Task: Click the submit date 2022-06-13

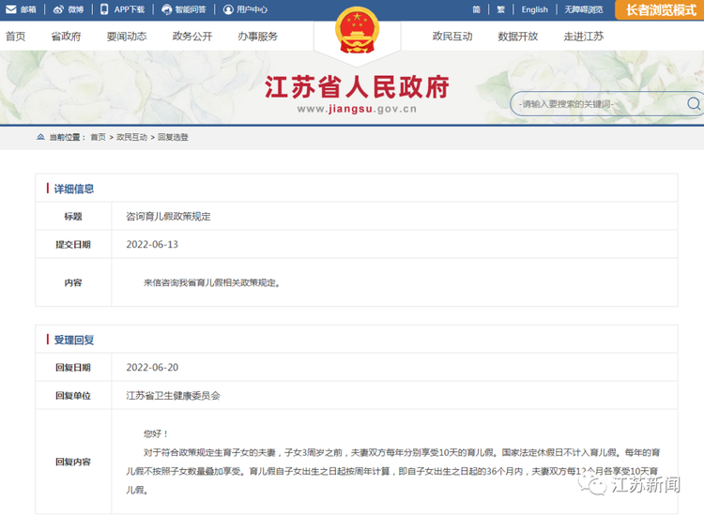Action: pos(152,245)
